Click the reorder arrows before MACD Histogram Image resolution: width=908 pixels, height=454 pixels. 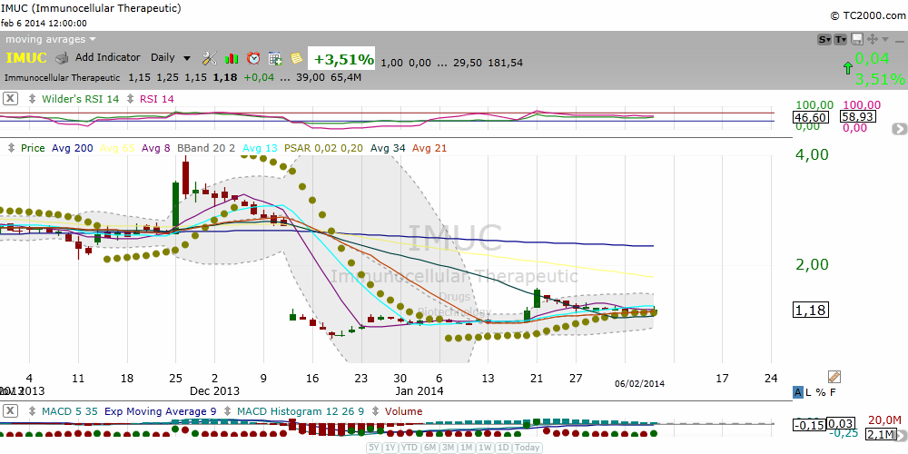[x=228, y=411]
